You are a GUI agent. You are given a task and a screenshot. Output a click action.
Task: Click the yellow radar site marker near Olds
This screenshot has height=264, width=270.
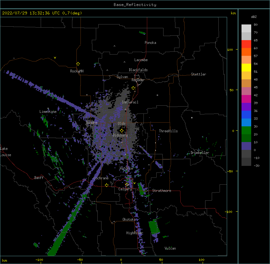(122, 131)
